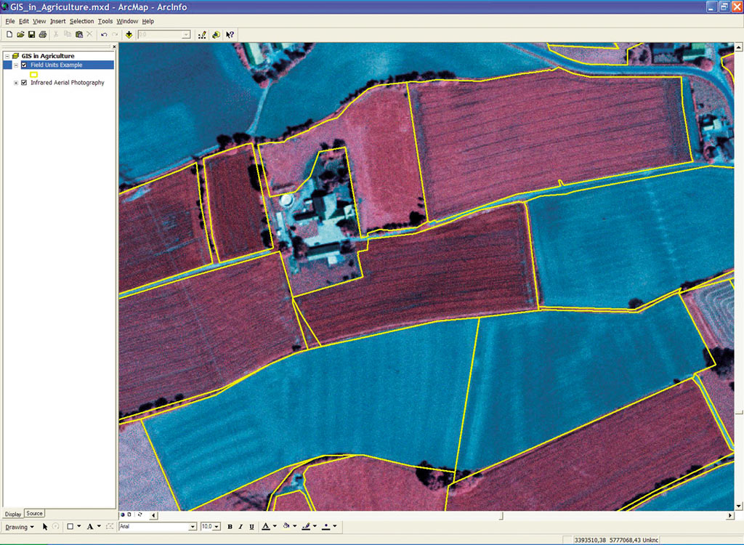Open the Arial font name dropdown
Screen dimensions: 744x545
[193, 527]
